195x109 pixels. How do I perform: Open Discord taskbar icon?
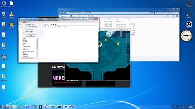click(x=47, y=107)
